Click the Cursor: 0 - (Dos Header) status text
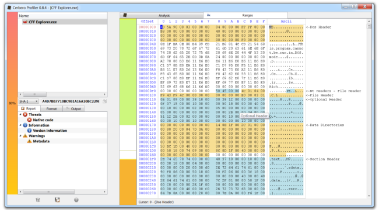 [156, 202]
